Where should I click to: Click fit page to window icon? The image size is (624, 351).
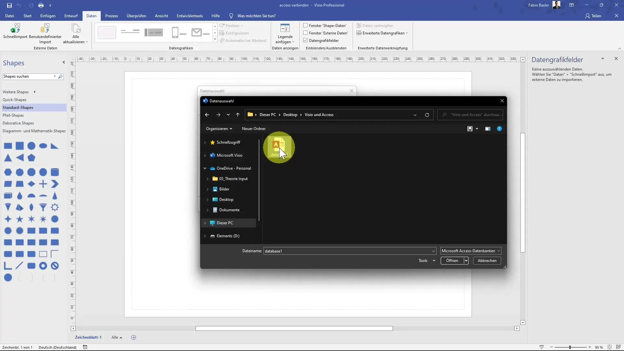[609, 347]
